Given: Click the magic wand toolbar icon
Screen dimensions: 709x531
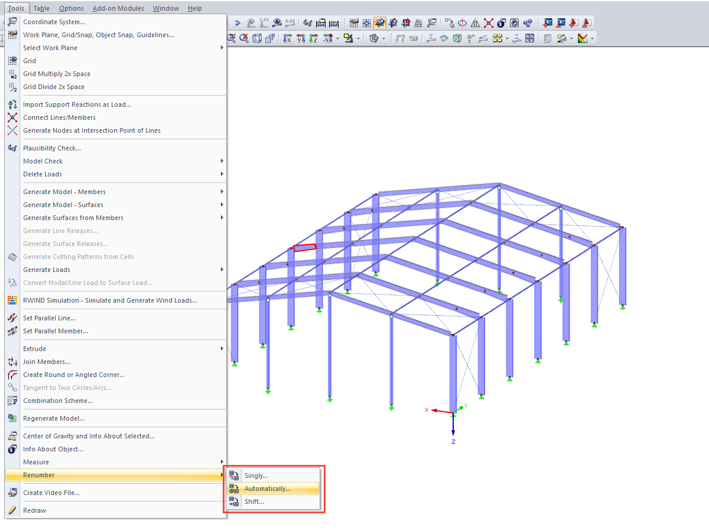Looking at the screenshot, I should point(561,38).
